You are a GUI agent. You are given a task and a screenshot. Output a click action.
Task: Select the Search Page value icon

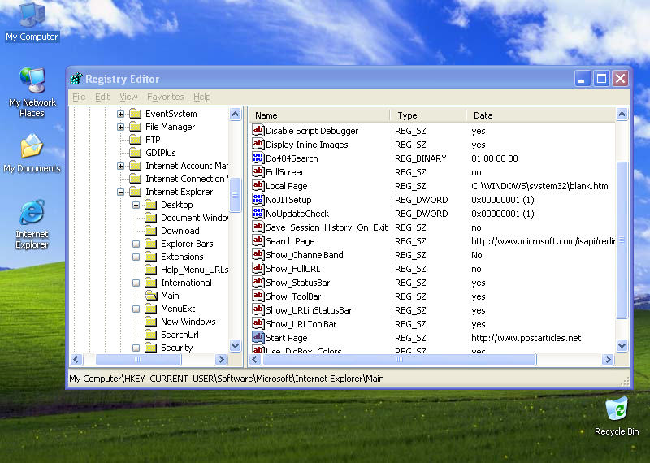click(x=258, y=240)
